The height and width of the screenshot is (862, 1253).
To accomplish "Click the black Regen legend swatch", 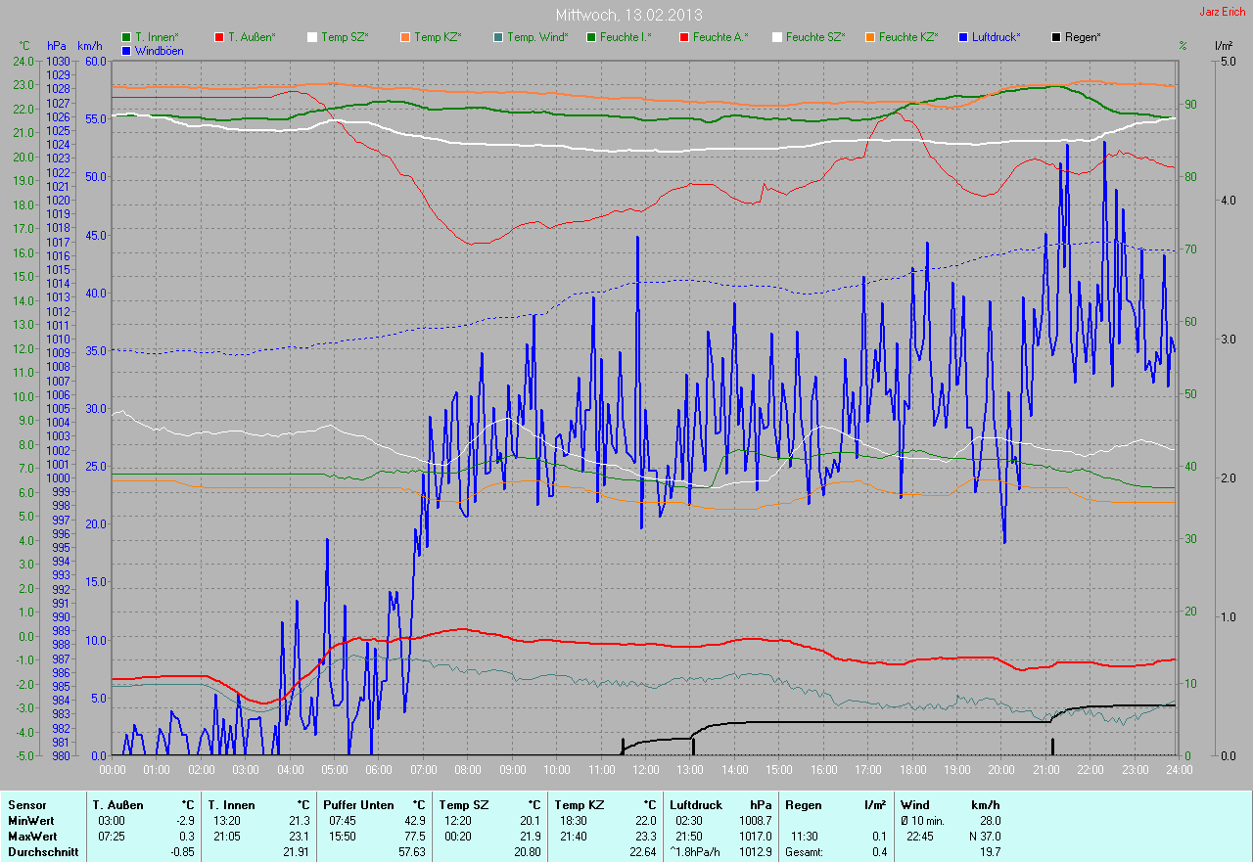I will coord(1056,37).
